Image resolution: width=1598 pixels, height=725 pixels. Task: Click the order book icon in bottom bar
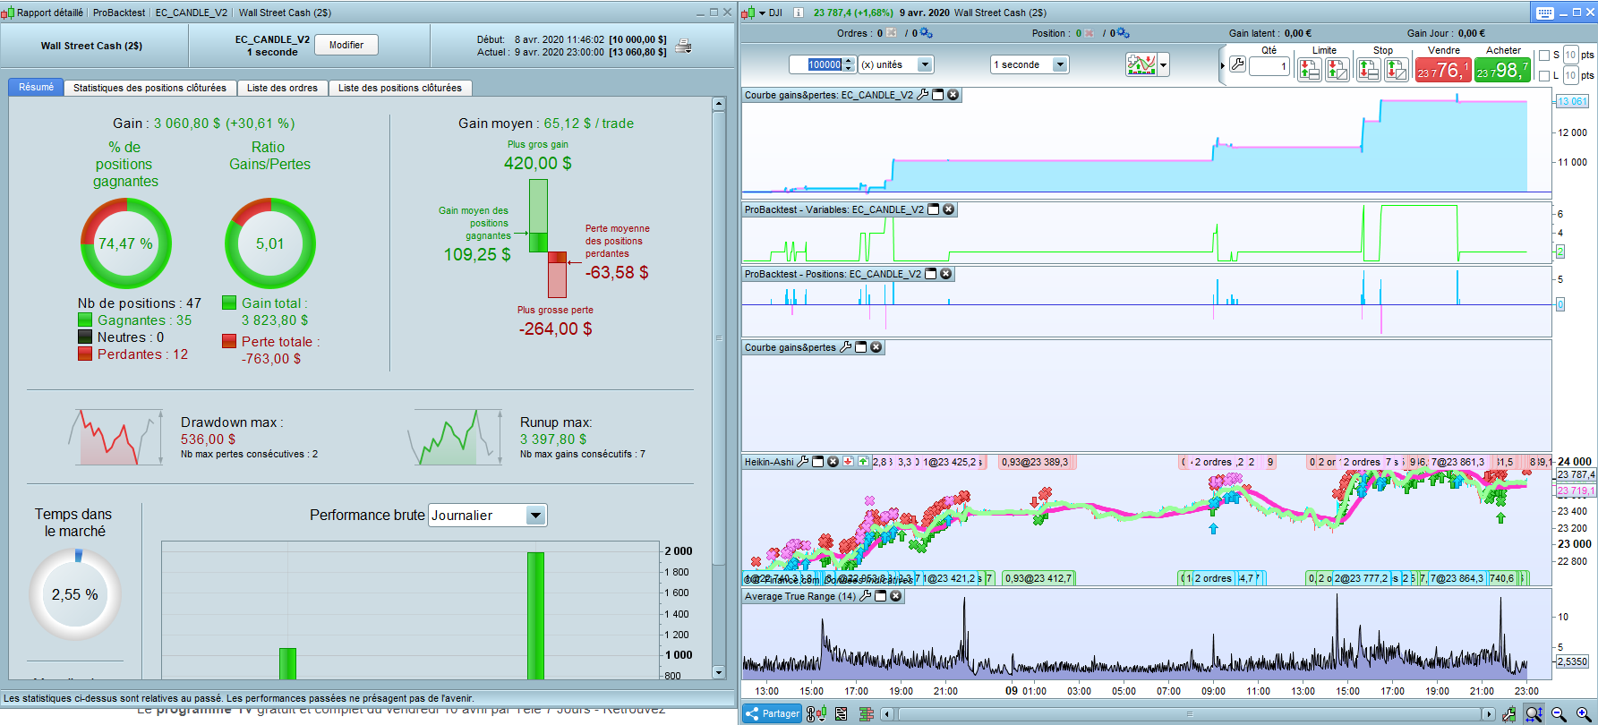pyautogui.click(x=866, y=713)
